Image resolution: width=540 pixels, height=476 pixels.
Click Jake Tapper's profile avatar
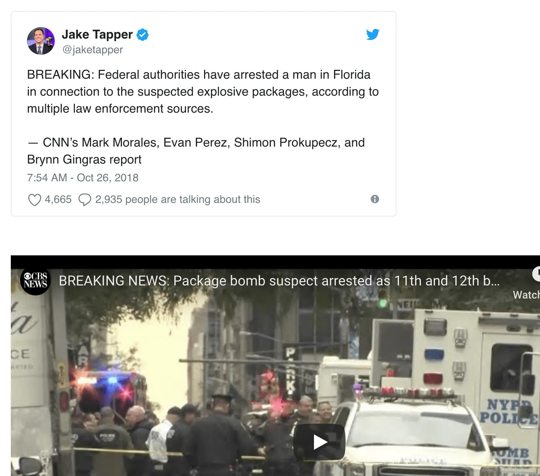(41, 41)
